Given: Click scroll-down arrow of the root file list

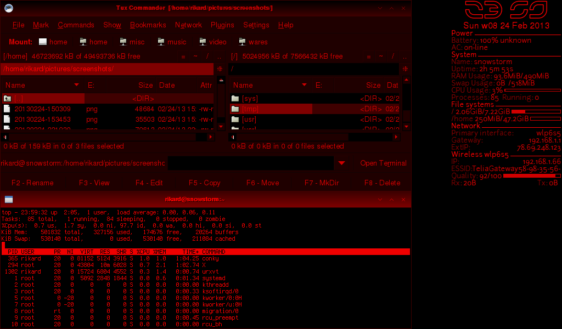Looking at the screenshot, I should 407,126.
